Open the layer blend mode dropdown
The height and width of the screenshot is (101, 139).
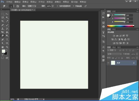click(x=115, y=54)
